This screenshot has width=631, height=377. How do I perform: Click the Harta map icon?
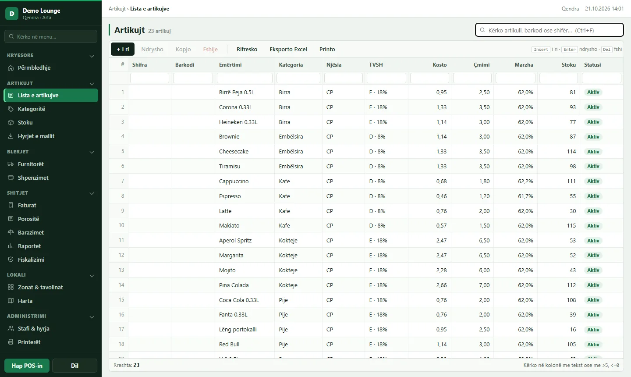click(11, 301)
